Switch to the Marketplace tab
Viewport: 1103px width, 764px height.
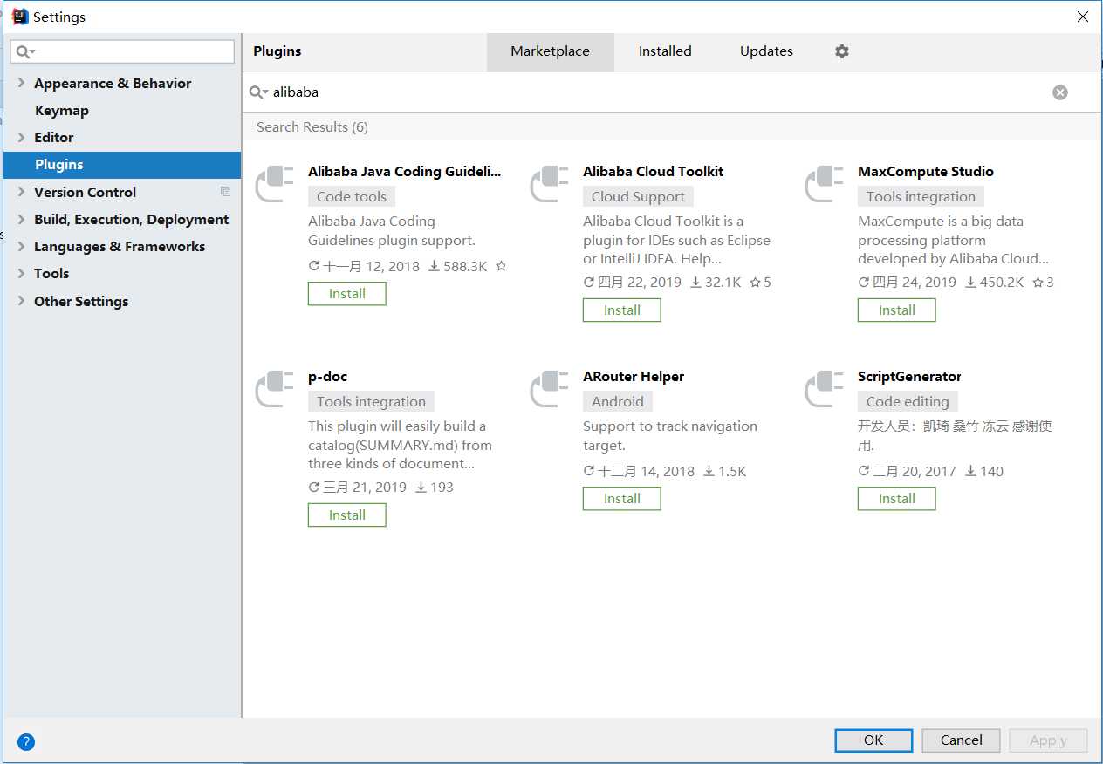coord(550,51)
